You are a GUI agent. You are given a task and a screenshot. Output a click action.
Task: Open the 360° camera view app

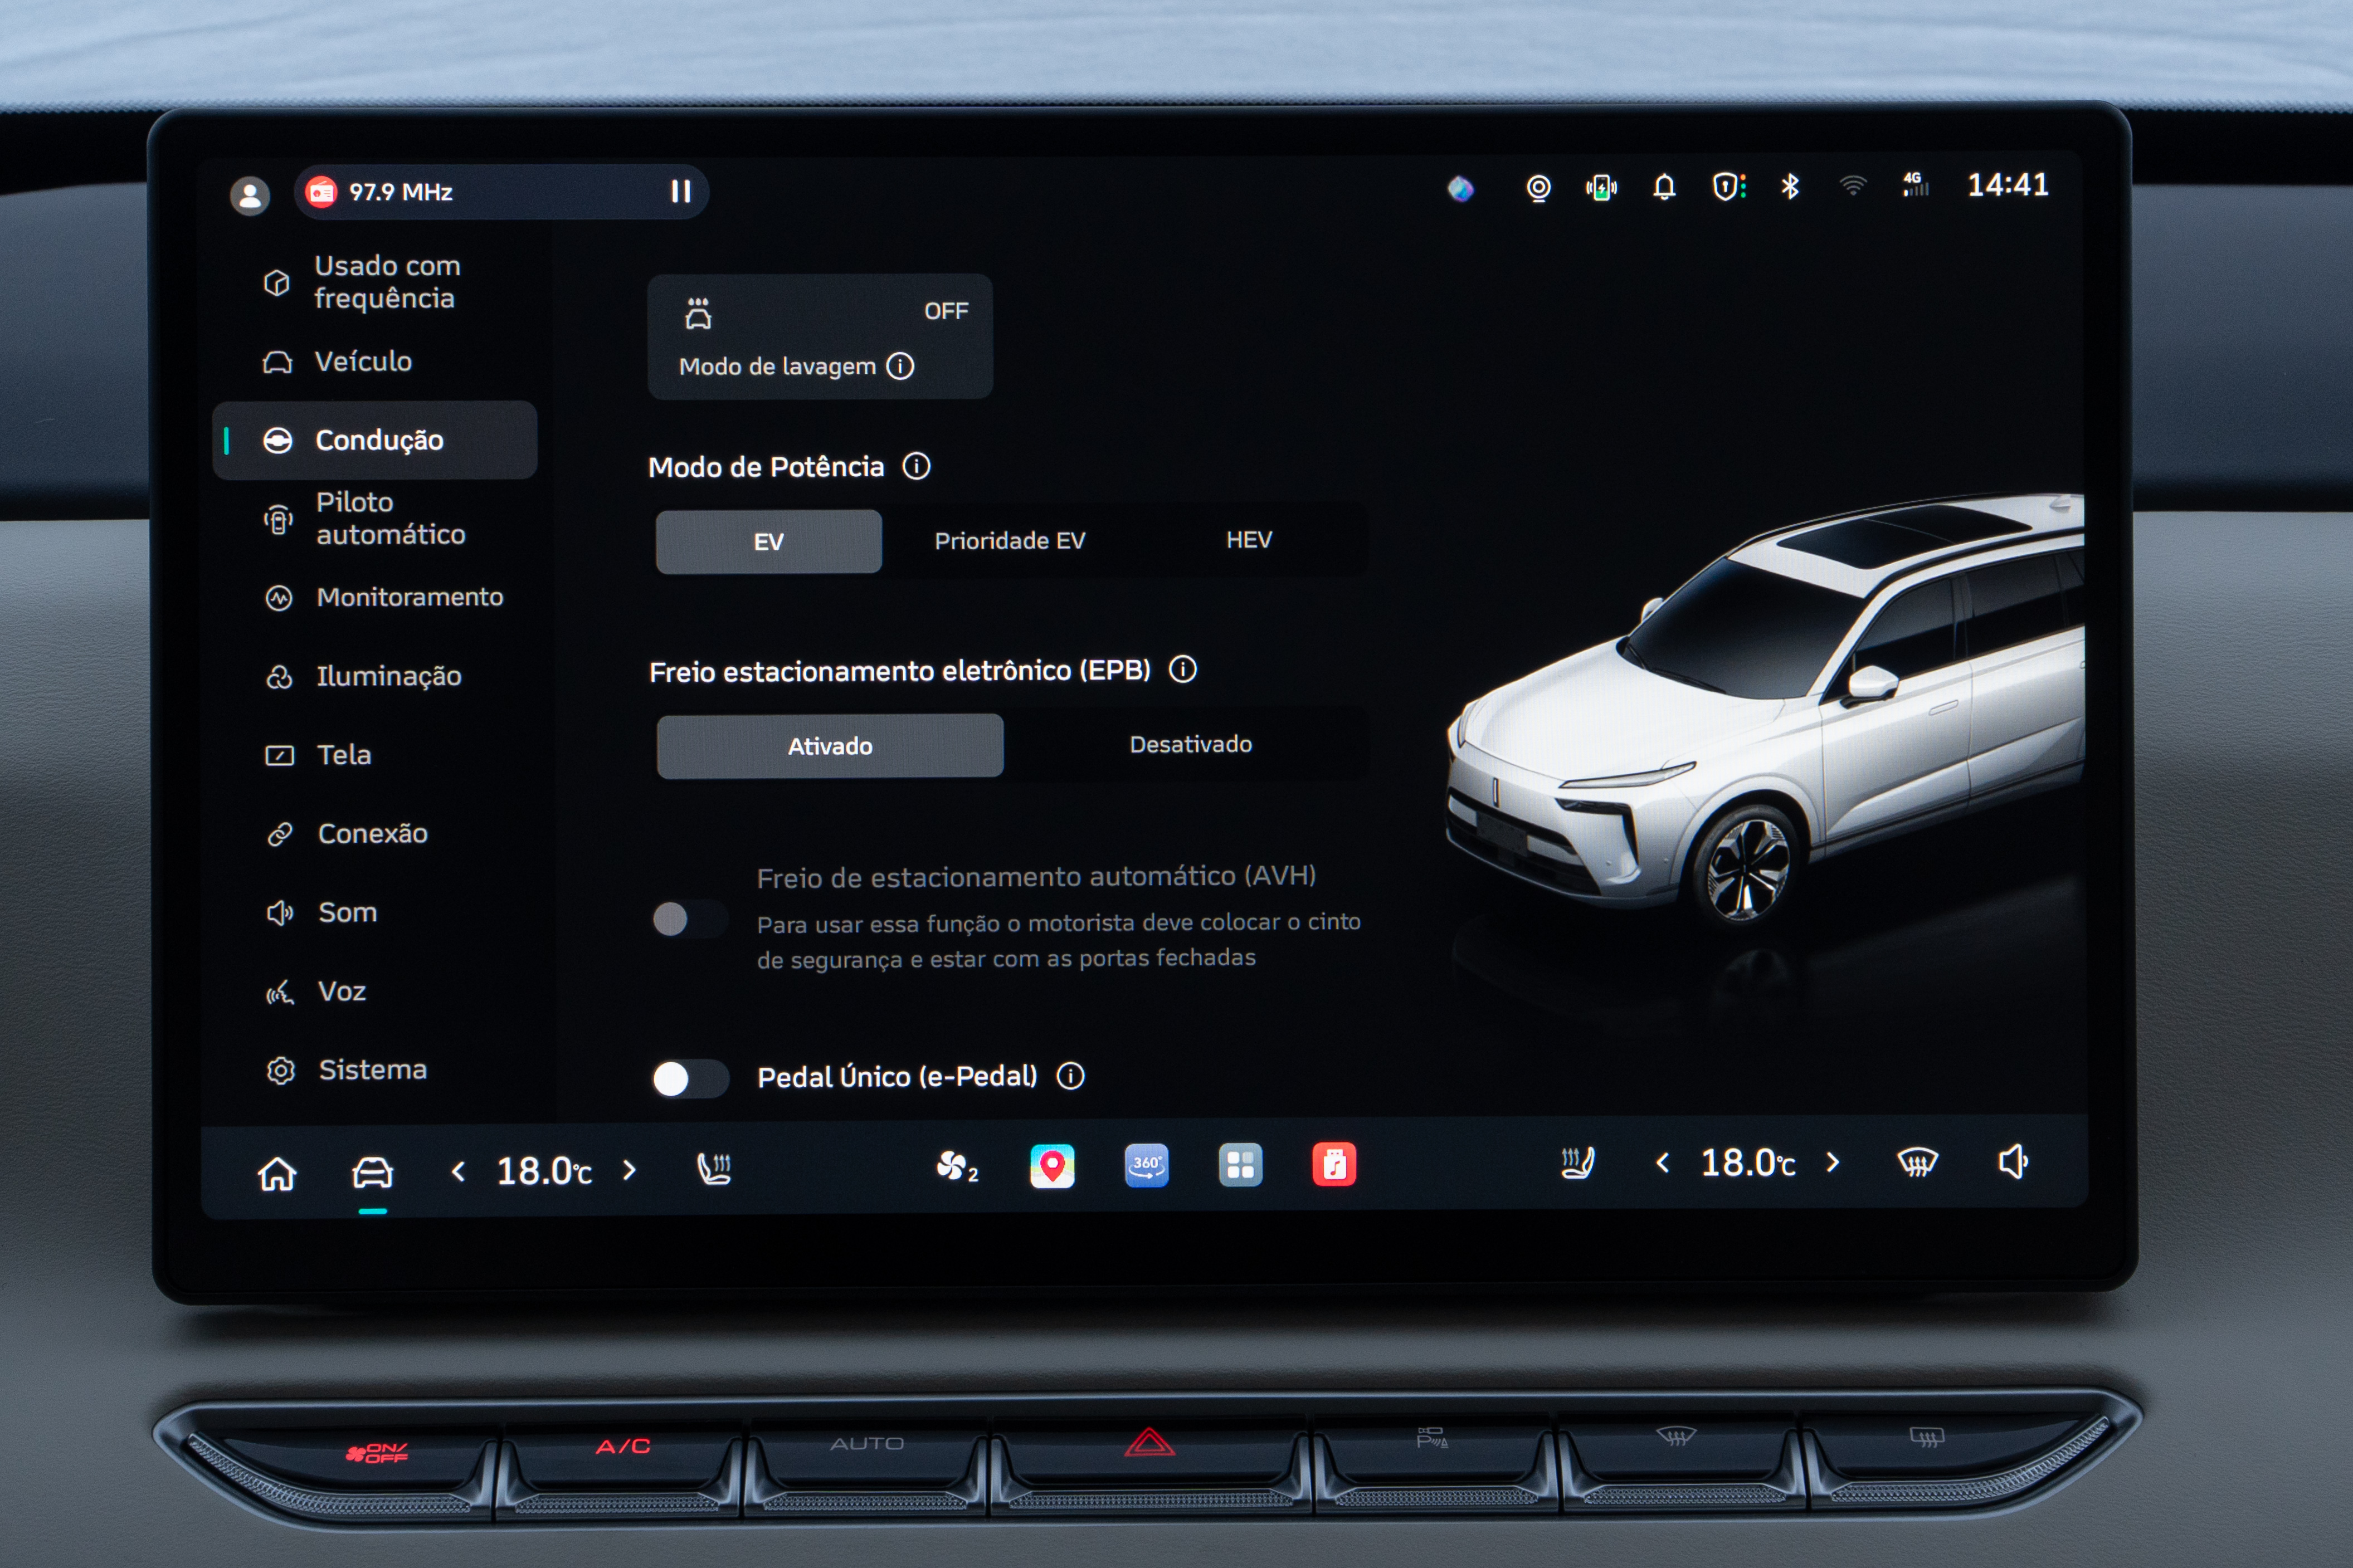click(1146, 1165)
